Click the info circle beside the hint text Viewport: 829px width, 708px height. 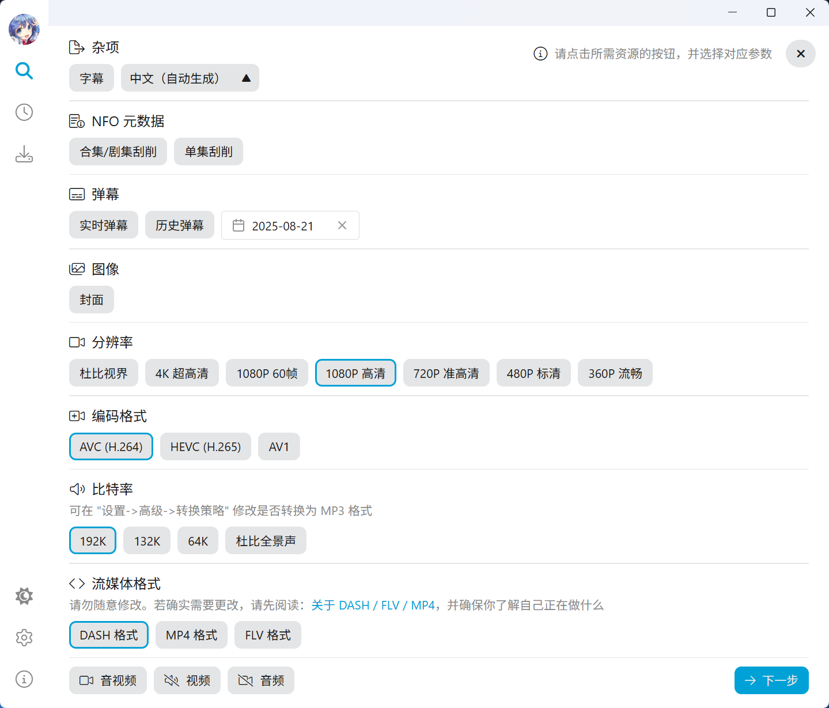coord(540,54)
